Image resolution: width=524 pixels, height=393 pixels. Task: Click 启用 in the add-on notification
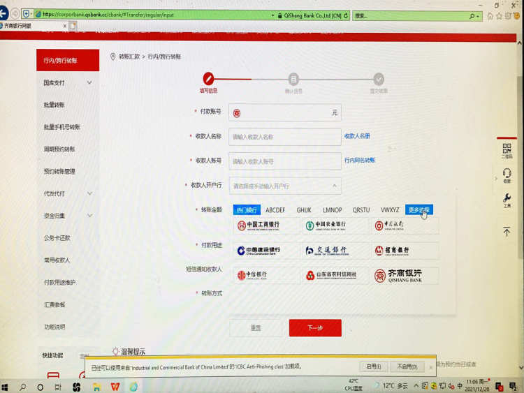[x=374, y=366]
